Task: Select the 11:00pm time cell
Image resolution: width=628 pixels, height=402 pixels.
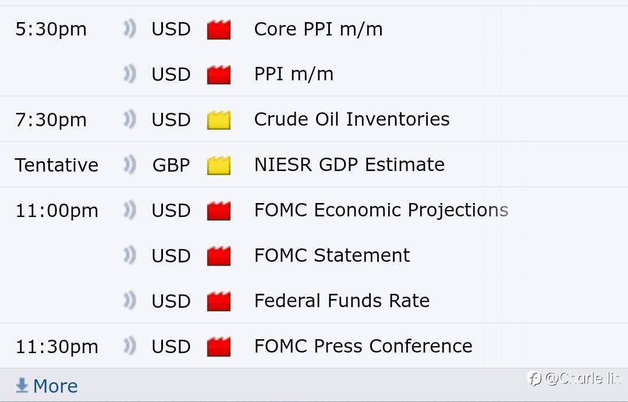Action: tap(56, 211)
